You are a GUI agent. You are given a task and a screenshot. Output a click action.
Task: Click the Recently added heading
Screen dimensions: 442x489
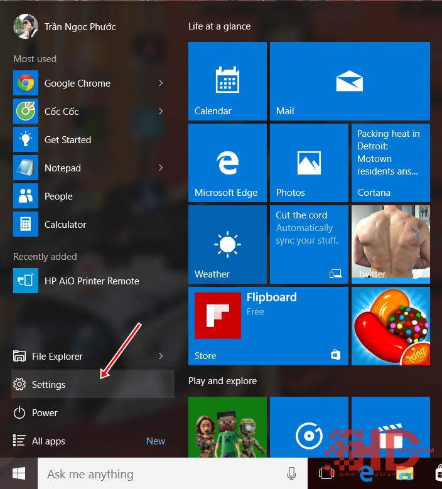(x=45, y=257)
